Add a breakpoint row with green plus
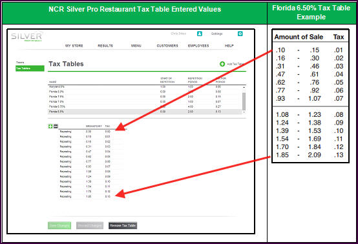Screen dimensions: 358x244 (50, 126)
